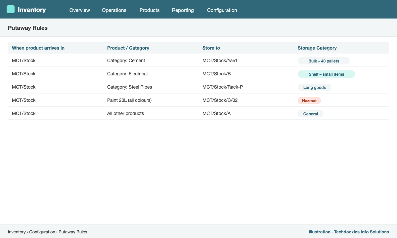Sort by When product arrives in column
Screen dimensions: 397x238
click(38, 48)
